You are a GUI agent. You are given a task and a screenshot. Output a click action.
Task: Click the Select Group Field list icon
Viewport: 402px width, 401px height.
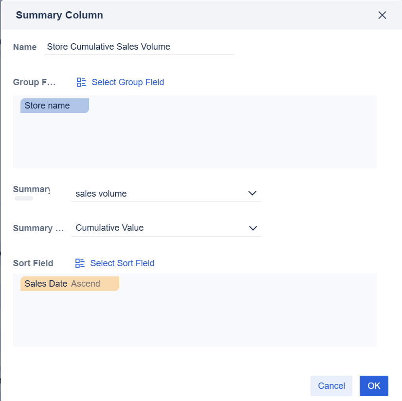click(x=81, y=82)
